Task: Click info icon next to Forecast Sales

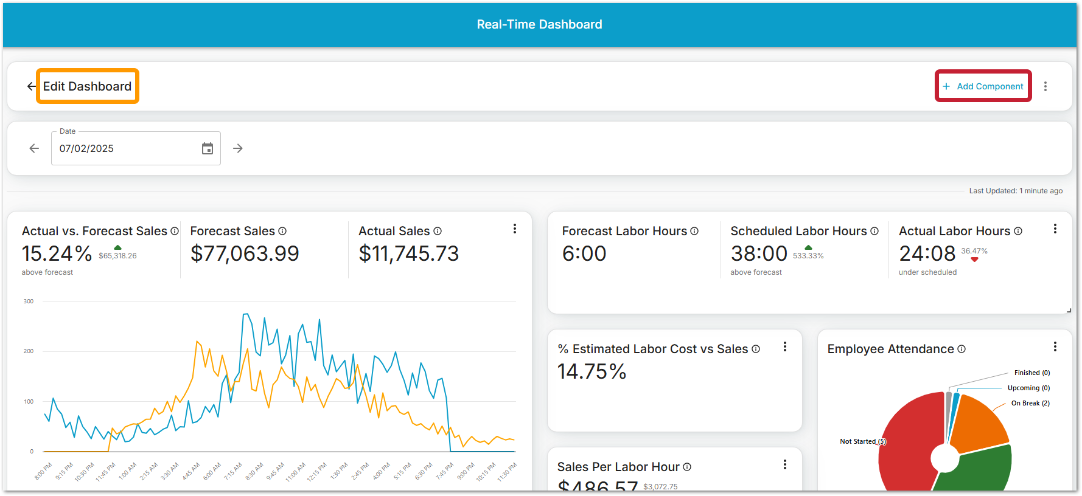Action: coord(282,231)
